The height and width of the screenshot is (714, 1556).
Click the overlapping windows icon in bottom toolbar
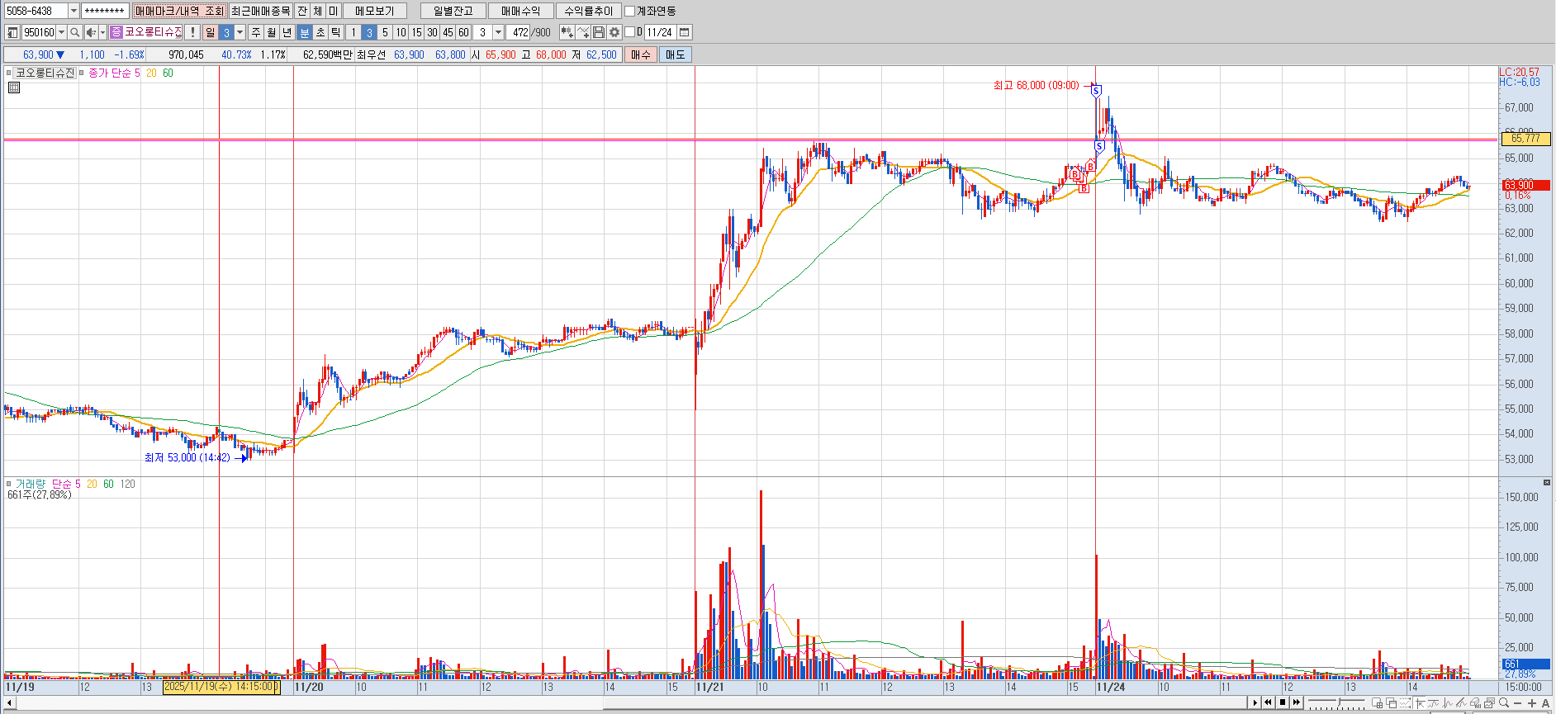[1392, 702]
